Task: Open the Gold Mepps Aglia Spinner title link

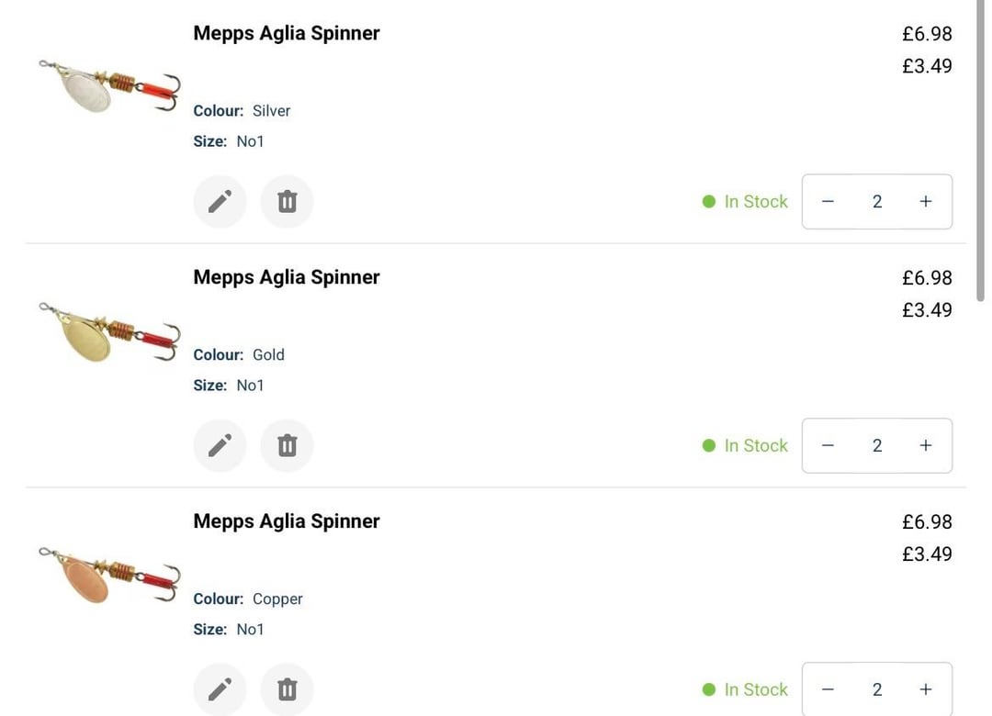Action: (286, 277)
